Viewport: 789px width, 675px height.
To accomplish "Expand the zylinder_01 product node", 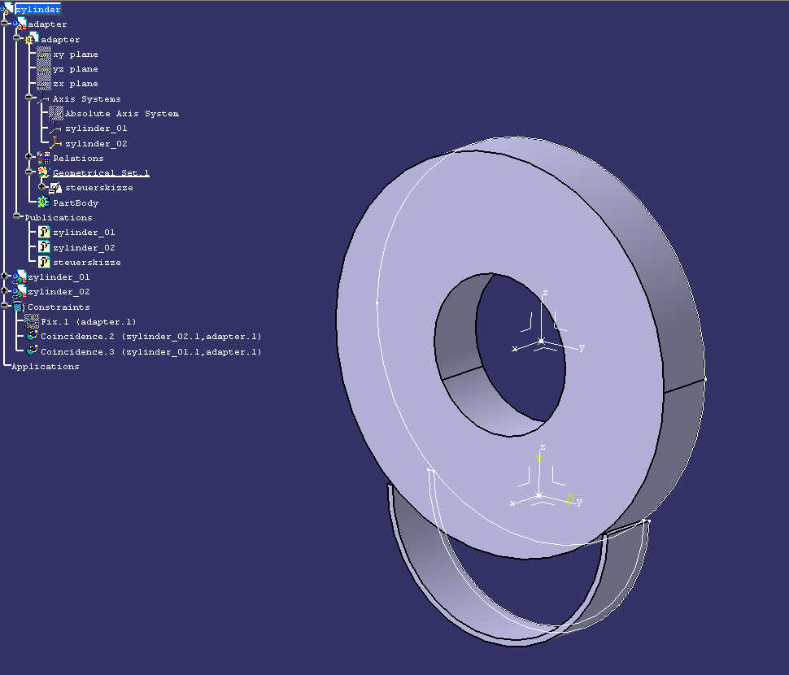I will click(x=5, y=276).
